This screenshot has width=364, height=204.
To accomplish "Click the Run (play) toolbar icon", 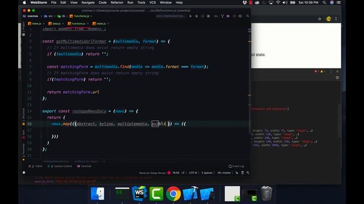I will click(x=191, y=16).
